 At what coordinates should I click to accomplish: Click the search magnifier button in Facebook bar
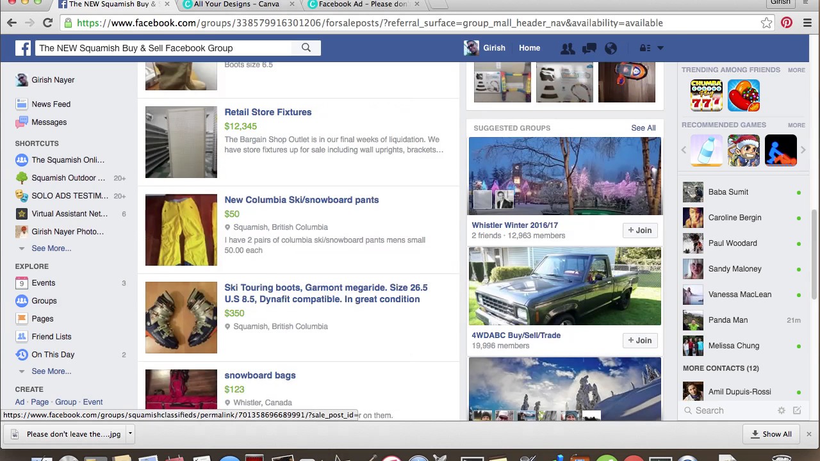coord(306,48)
